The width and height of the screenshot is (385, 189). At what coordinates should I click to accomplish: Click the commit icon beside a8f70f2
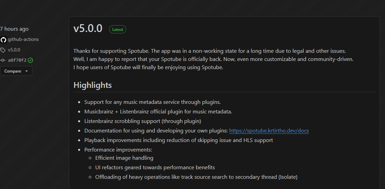pyautogui.click(x=3, y=60)
